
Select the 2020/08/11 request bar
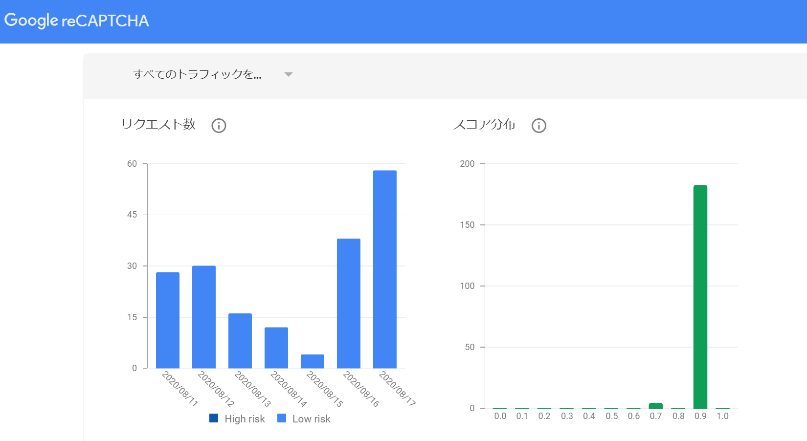coord(168,320)
